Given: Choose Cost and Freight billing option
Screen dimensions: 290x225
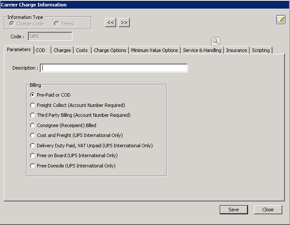Looking at the screenshot, I should [x=33, y=135].
